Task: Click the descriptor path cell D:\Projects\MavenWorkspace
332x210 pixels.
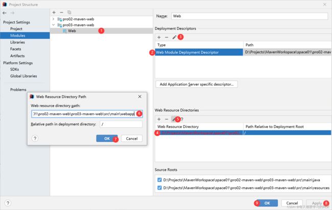Action: [x=288, y=52]
